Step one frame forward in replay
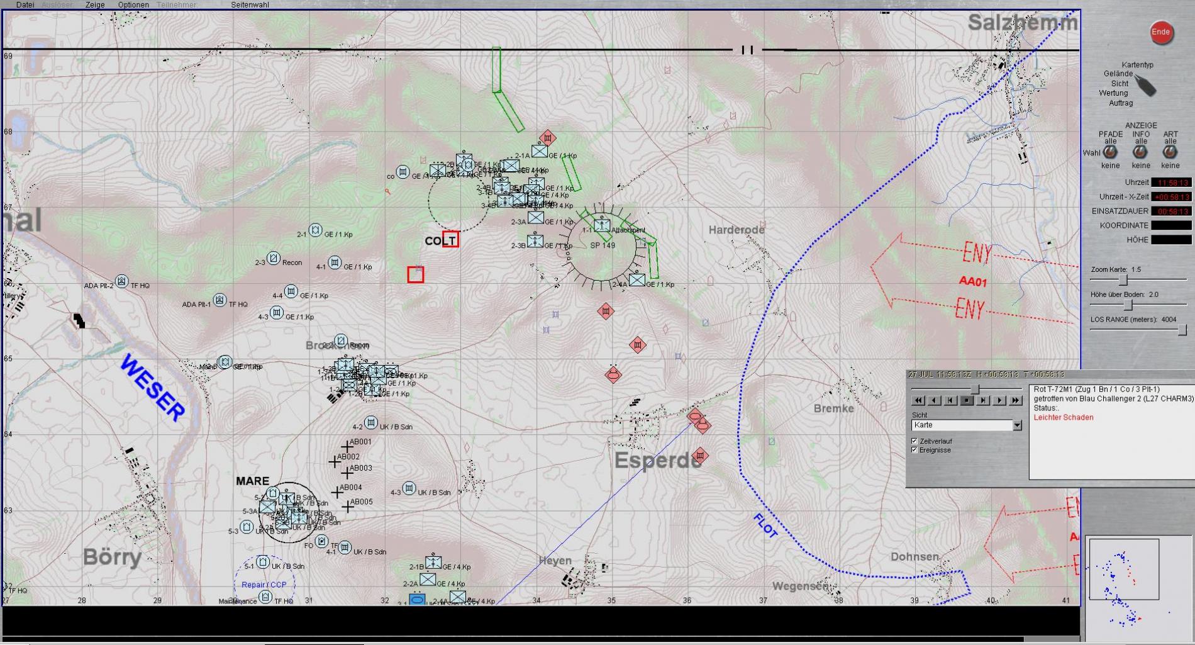Image resolution: width=1195 pixels, height=645 pixels. [983, 400]
